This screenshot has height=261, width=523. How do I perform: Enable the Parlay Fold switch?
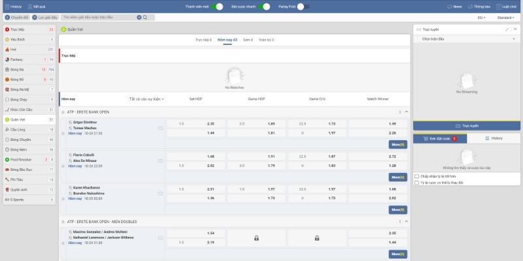302,6
